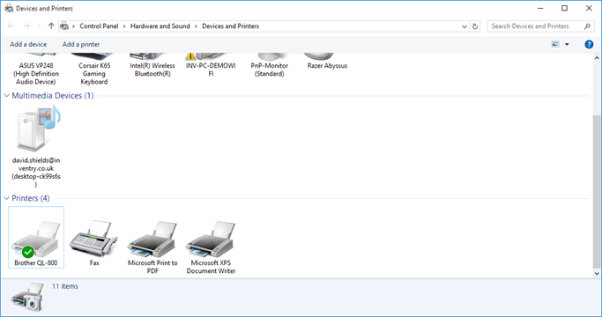Click the ASUS VP248 audio device label
602x317 pixels.
pos(36,74)
